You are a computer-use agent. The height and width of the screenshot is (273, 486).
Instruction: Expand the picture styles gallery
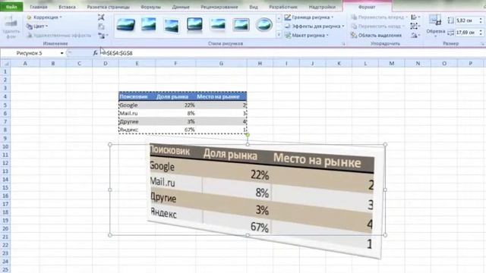(x=279, y=35)
